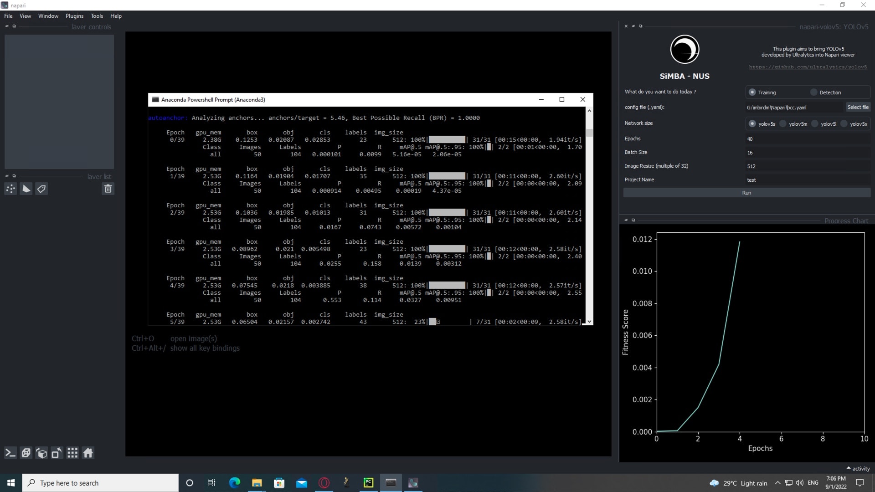Expand the activity indicator

(858, 468)
